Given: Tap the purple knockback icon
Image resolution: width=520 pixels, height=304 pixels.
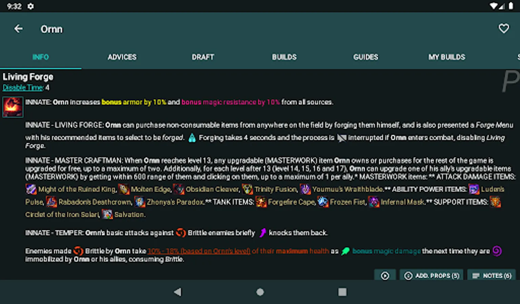Looking at the screenshot, I should click(x=263, y=233).
